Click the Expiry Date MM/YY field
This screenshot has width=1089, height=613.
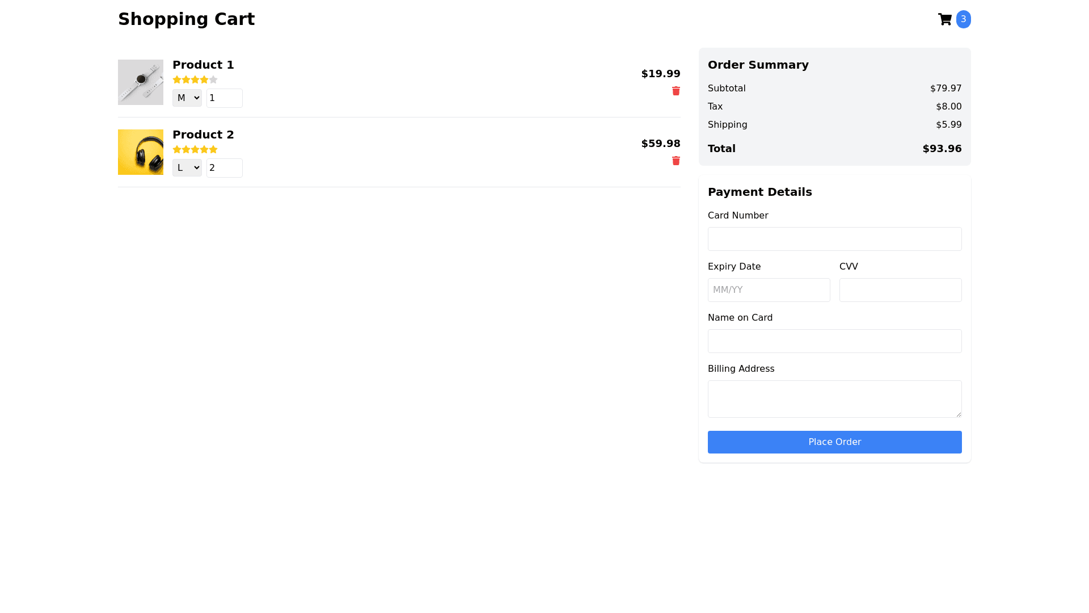click(x=769, y=290)
